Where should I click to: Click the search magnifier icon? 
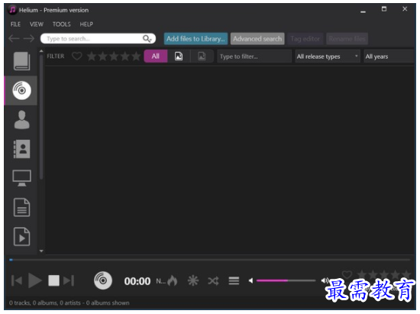pyautogui.click(x=147, y=38)
